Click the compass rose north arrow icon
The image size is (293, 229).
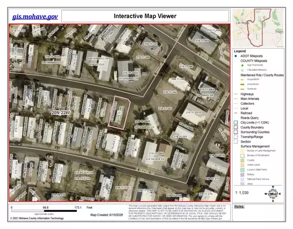(x=273, y=194)
